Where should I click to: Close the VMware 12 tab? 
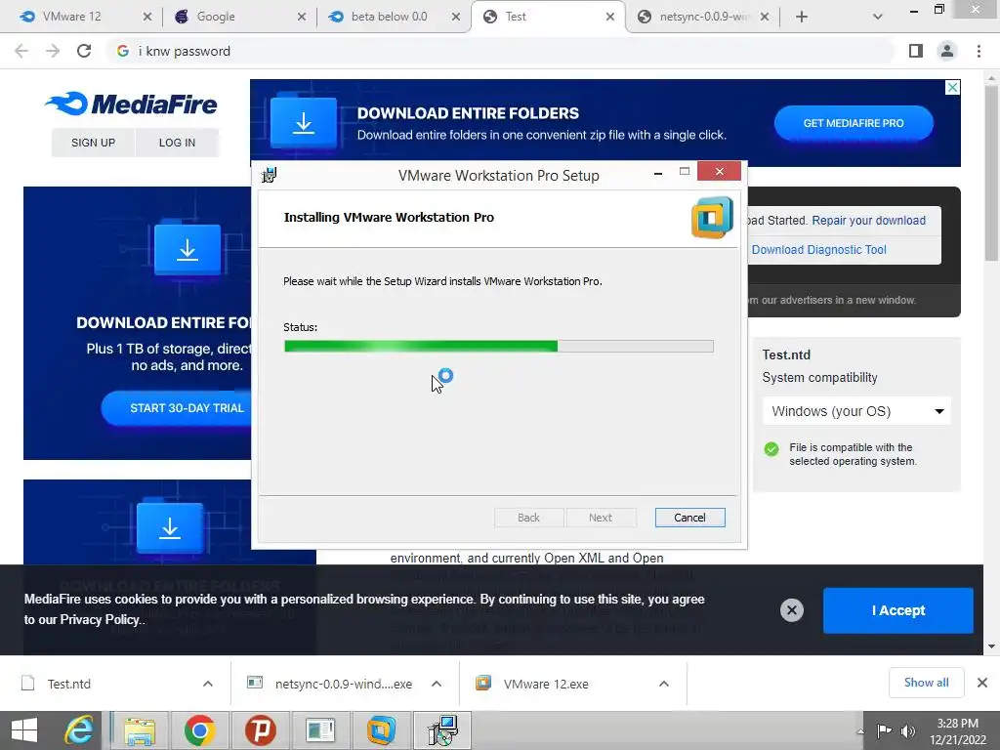pyautogui.click(x=147, y=17)
